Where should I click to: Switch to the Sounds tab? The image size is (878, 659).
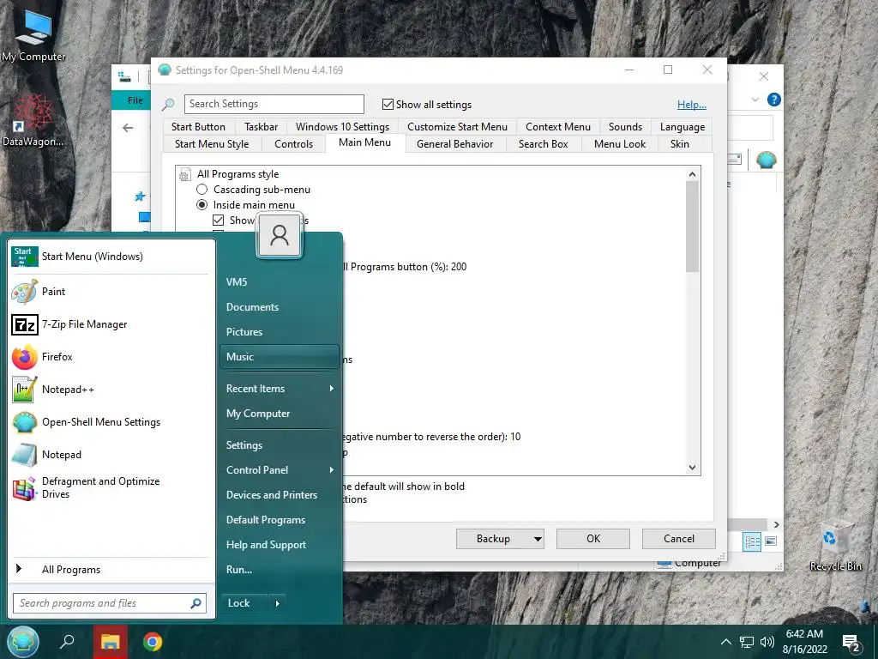click(625, 127)
